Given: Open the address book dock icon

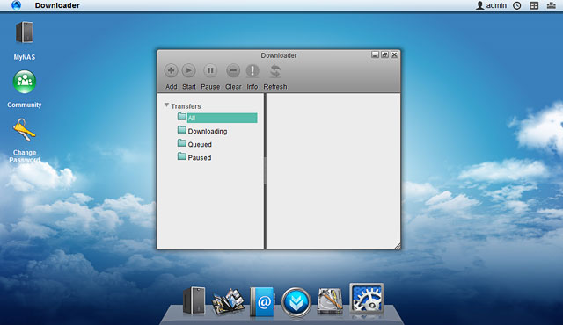Looking at the screenshot, I should coord(262,301).
